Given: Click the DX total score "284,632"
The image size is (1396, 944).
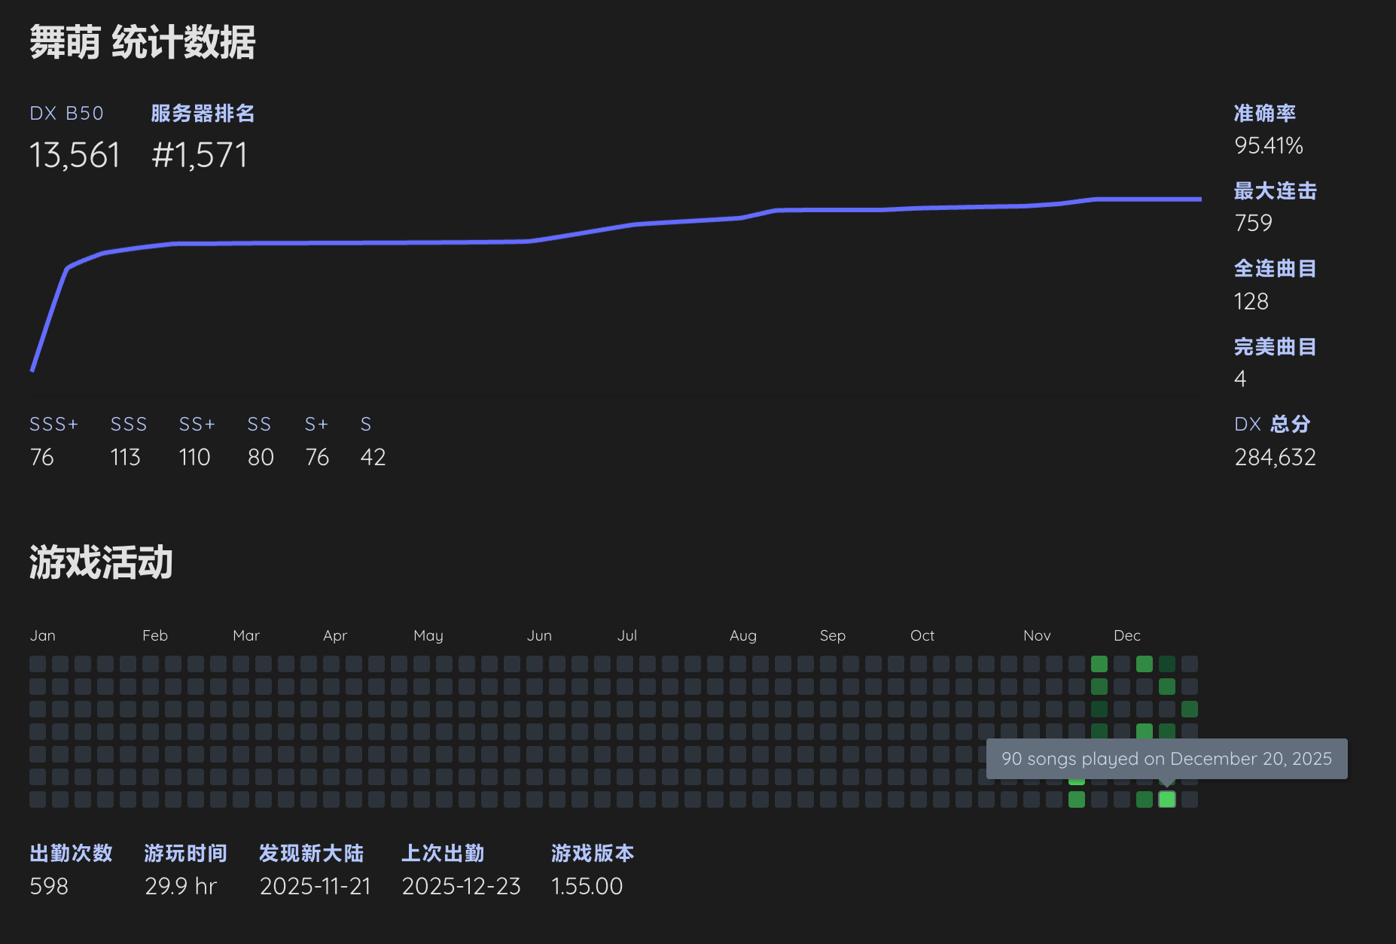Looking at the screenshot, I should click(1276, 457).
